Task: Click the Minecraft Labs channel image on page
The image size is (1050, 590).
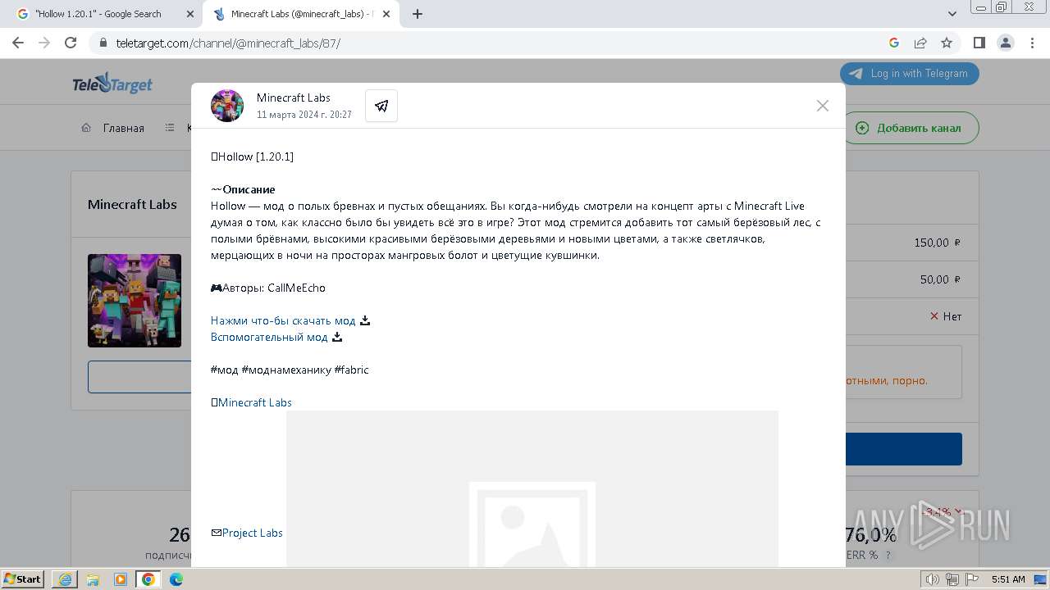Action: click(135, 301)
